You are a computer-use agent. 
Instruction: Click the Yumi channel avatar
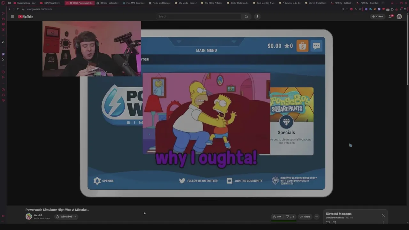click(x=29, y=217)
